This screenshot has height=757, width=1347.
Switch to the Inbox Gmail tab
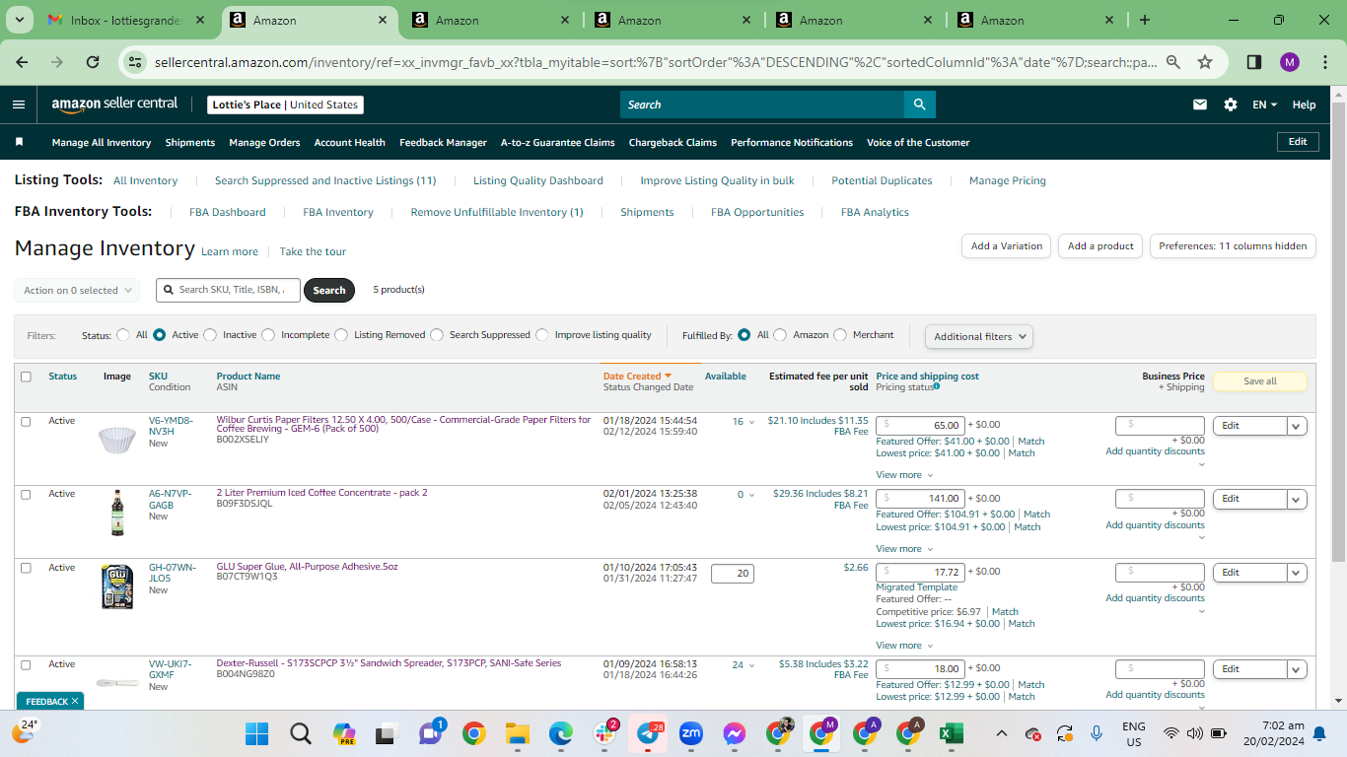coord(126,20)
